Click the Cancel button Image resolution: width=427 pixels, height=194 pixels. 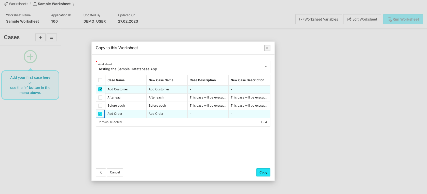click(x=115, y=172)
